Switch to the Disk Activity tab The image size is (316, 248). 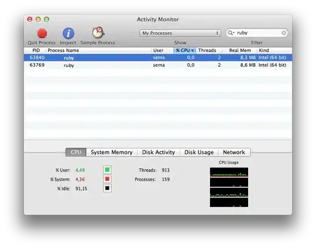point(159,152)
